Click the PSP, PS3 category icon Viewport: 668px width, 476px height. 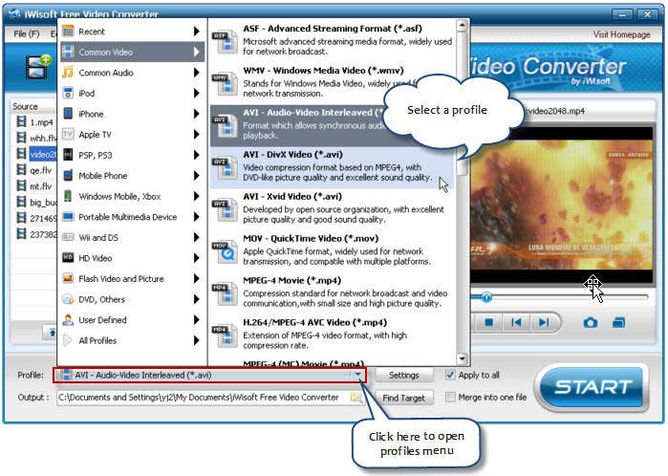tap(68, 155)
